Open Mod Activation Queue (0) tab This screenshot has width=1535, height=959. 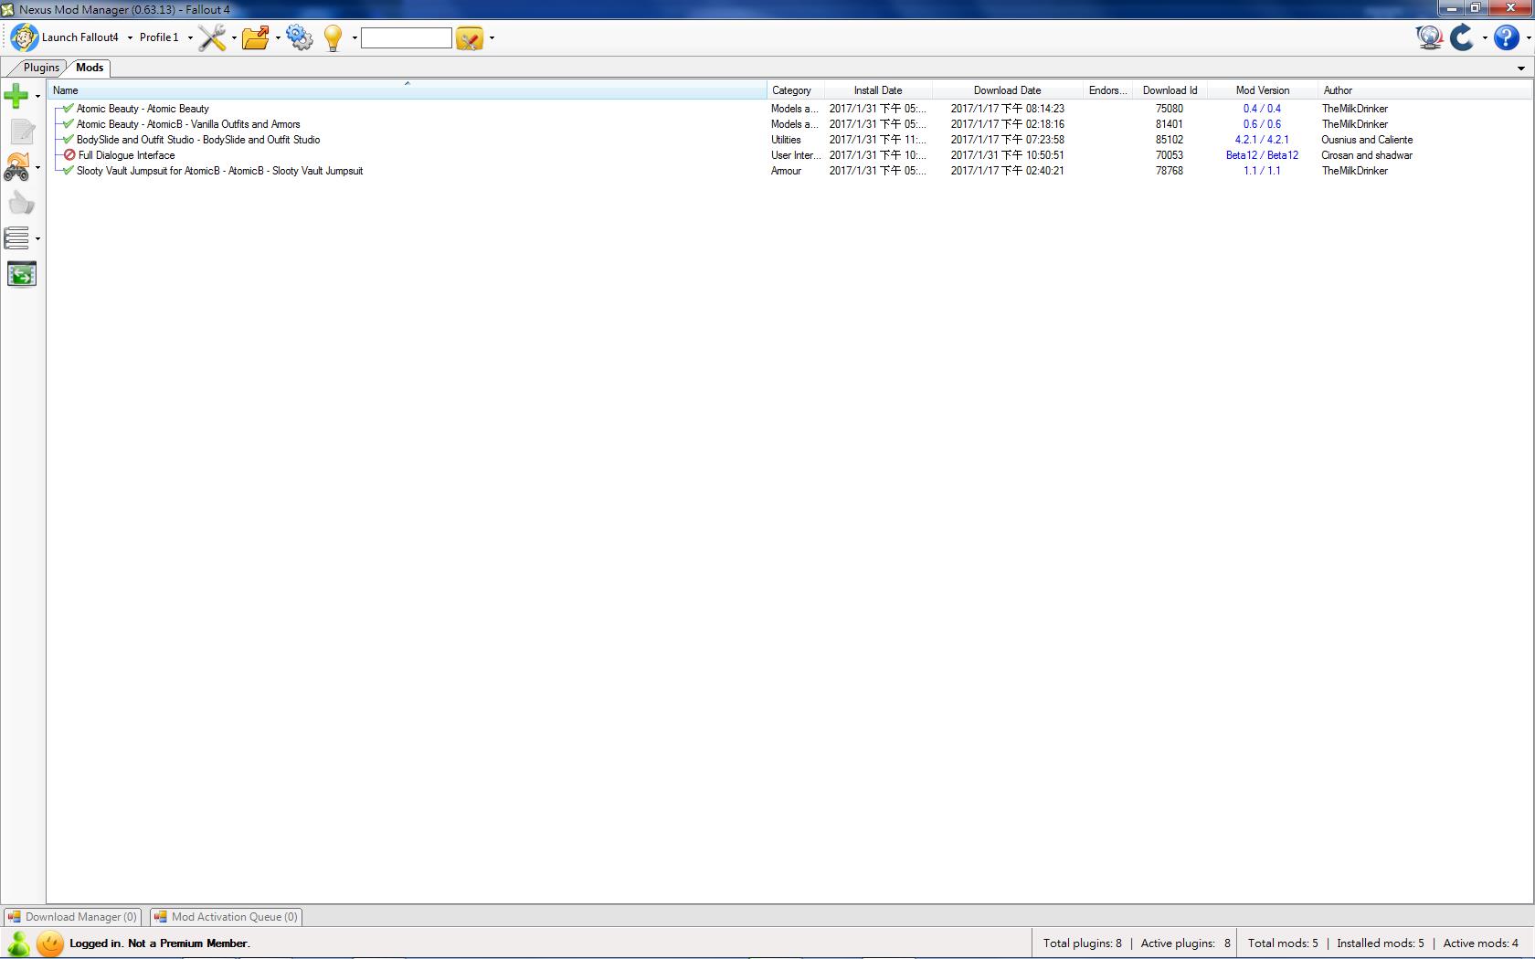(x=226, y=917)
